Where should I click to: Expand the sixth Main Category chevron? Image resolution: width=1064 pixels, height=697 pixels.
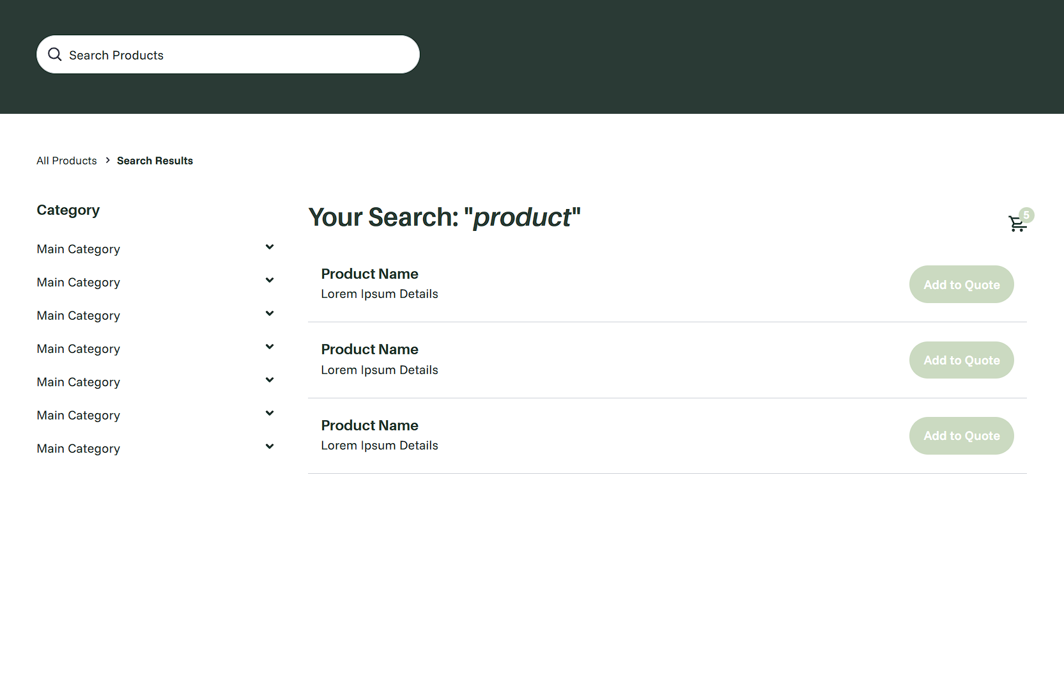(270, 412)
